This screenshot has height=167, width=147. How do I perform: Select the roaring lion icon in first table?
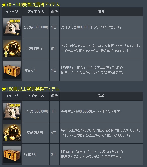(12, 48)
